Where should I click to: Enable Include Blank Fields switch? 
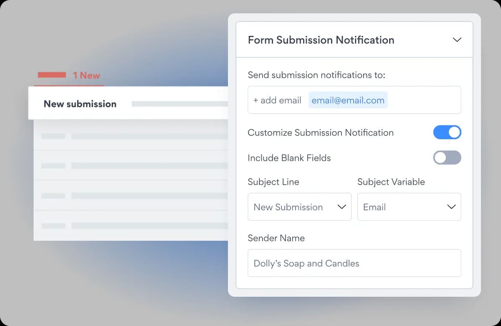pos(447,158)
